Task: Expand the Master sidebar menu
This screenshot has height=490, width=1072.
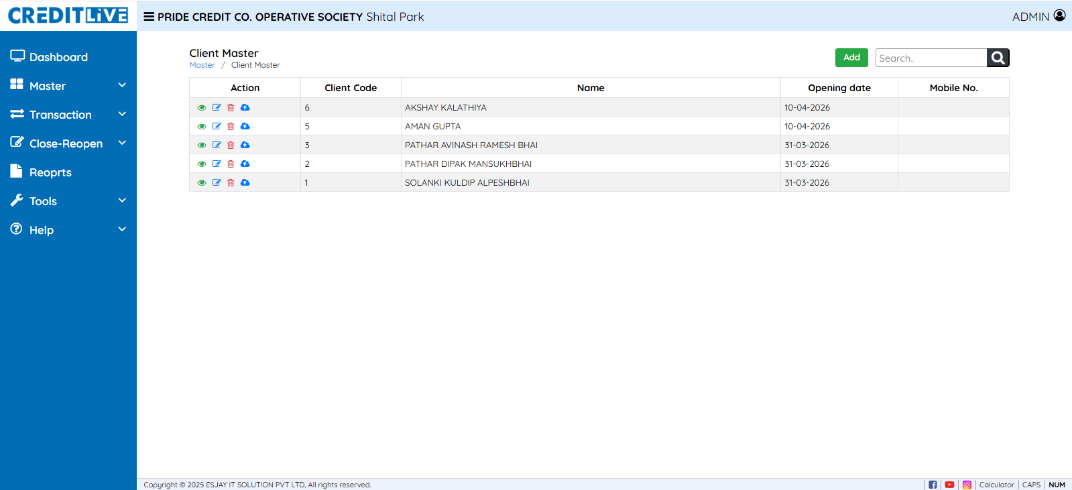Action: [x=68, y=86]
